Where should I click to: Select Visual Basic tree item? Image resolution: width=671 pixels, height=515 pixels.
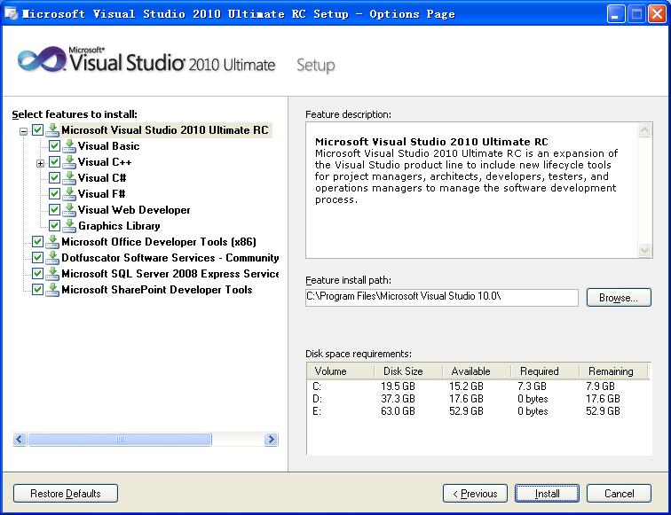108,146
